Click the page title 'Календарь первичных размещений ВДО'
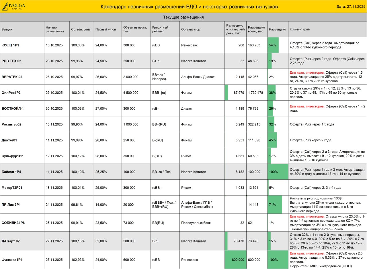 (x=189, y=7)
